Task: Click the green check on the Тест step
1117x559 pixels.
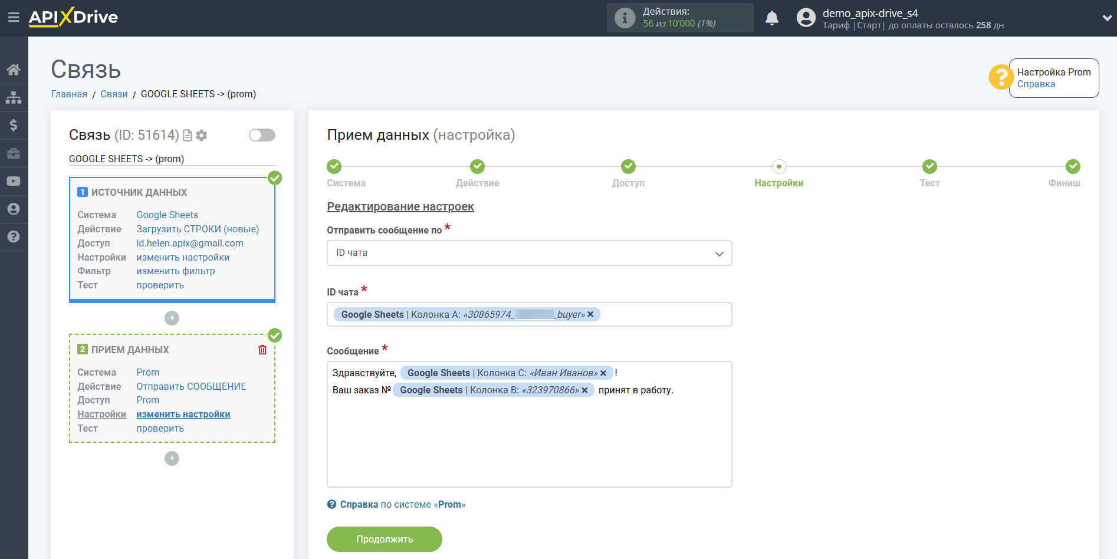Action: [929, 166]
